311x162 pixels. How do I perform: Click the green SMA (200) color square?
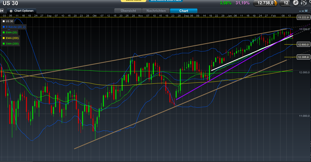click(4, 44)
